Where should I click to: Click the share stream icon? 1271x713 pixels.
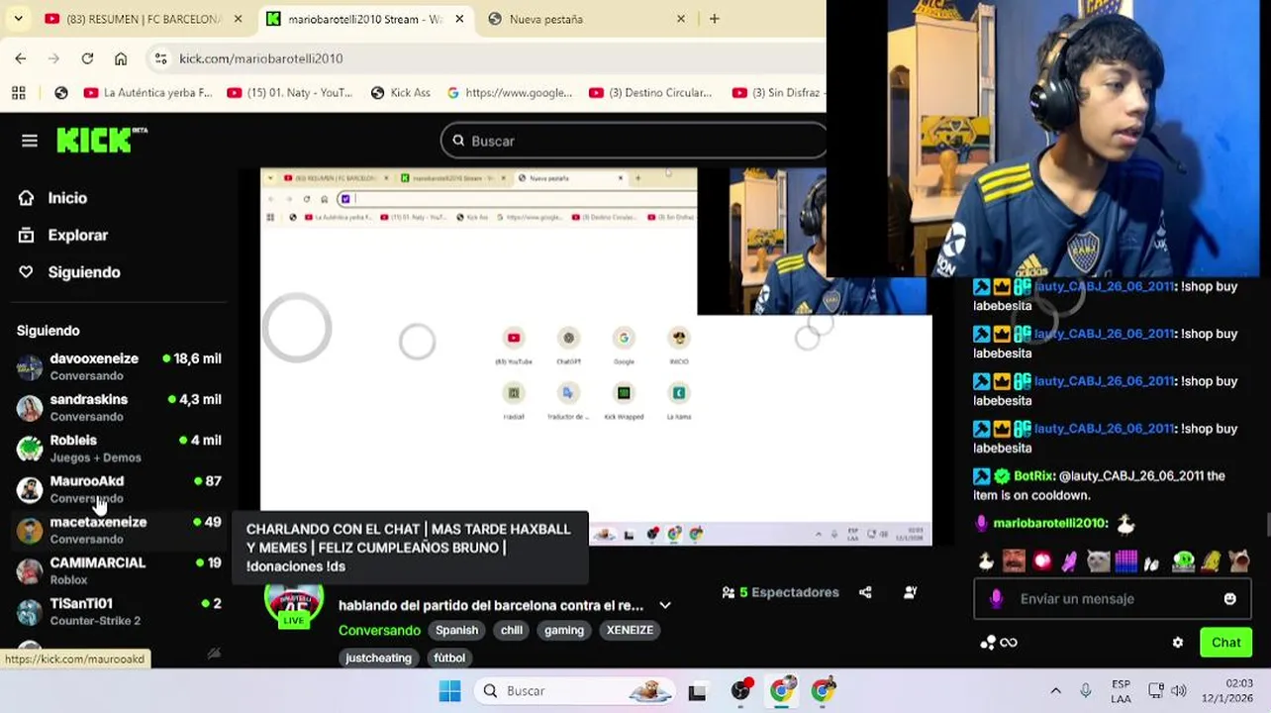tap(865, 592)
